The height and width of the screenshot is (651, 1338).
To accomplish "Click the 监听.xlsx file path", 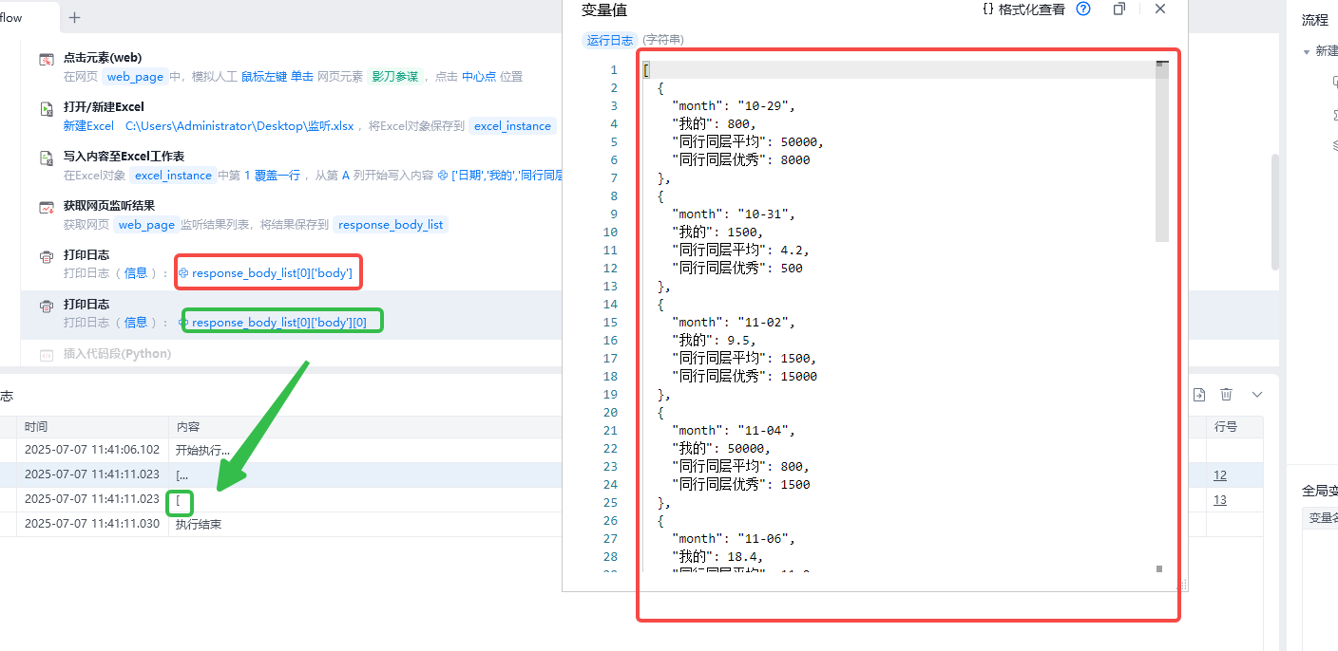I will [x=239, y=126].
